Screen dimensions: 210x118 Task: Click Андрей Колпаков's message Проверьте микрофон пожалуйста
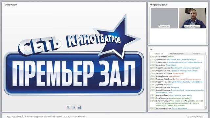click(x=184, y=71)
